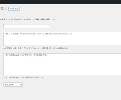
Task: Focus the empty single-line title input field
Action: 26,26
